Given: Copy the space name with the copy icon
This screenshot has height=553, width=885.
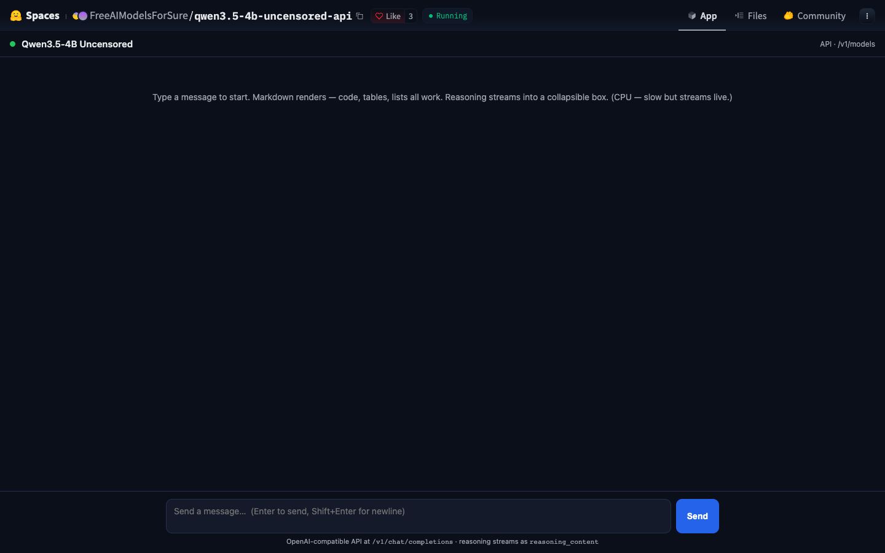Looking at the screenshot, I should [x=360, y=16].
